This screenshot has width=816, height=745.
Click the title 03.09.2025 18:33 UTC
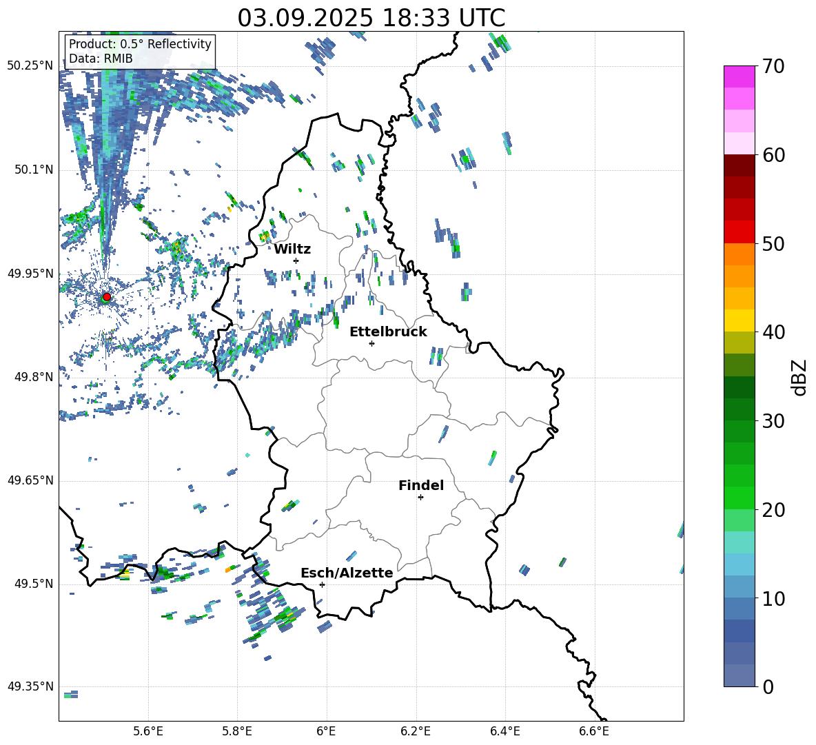(x=371, y=18)
